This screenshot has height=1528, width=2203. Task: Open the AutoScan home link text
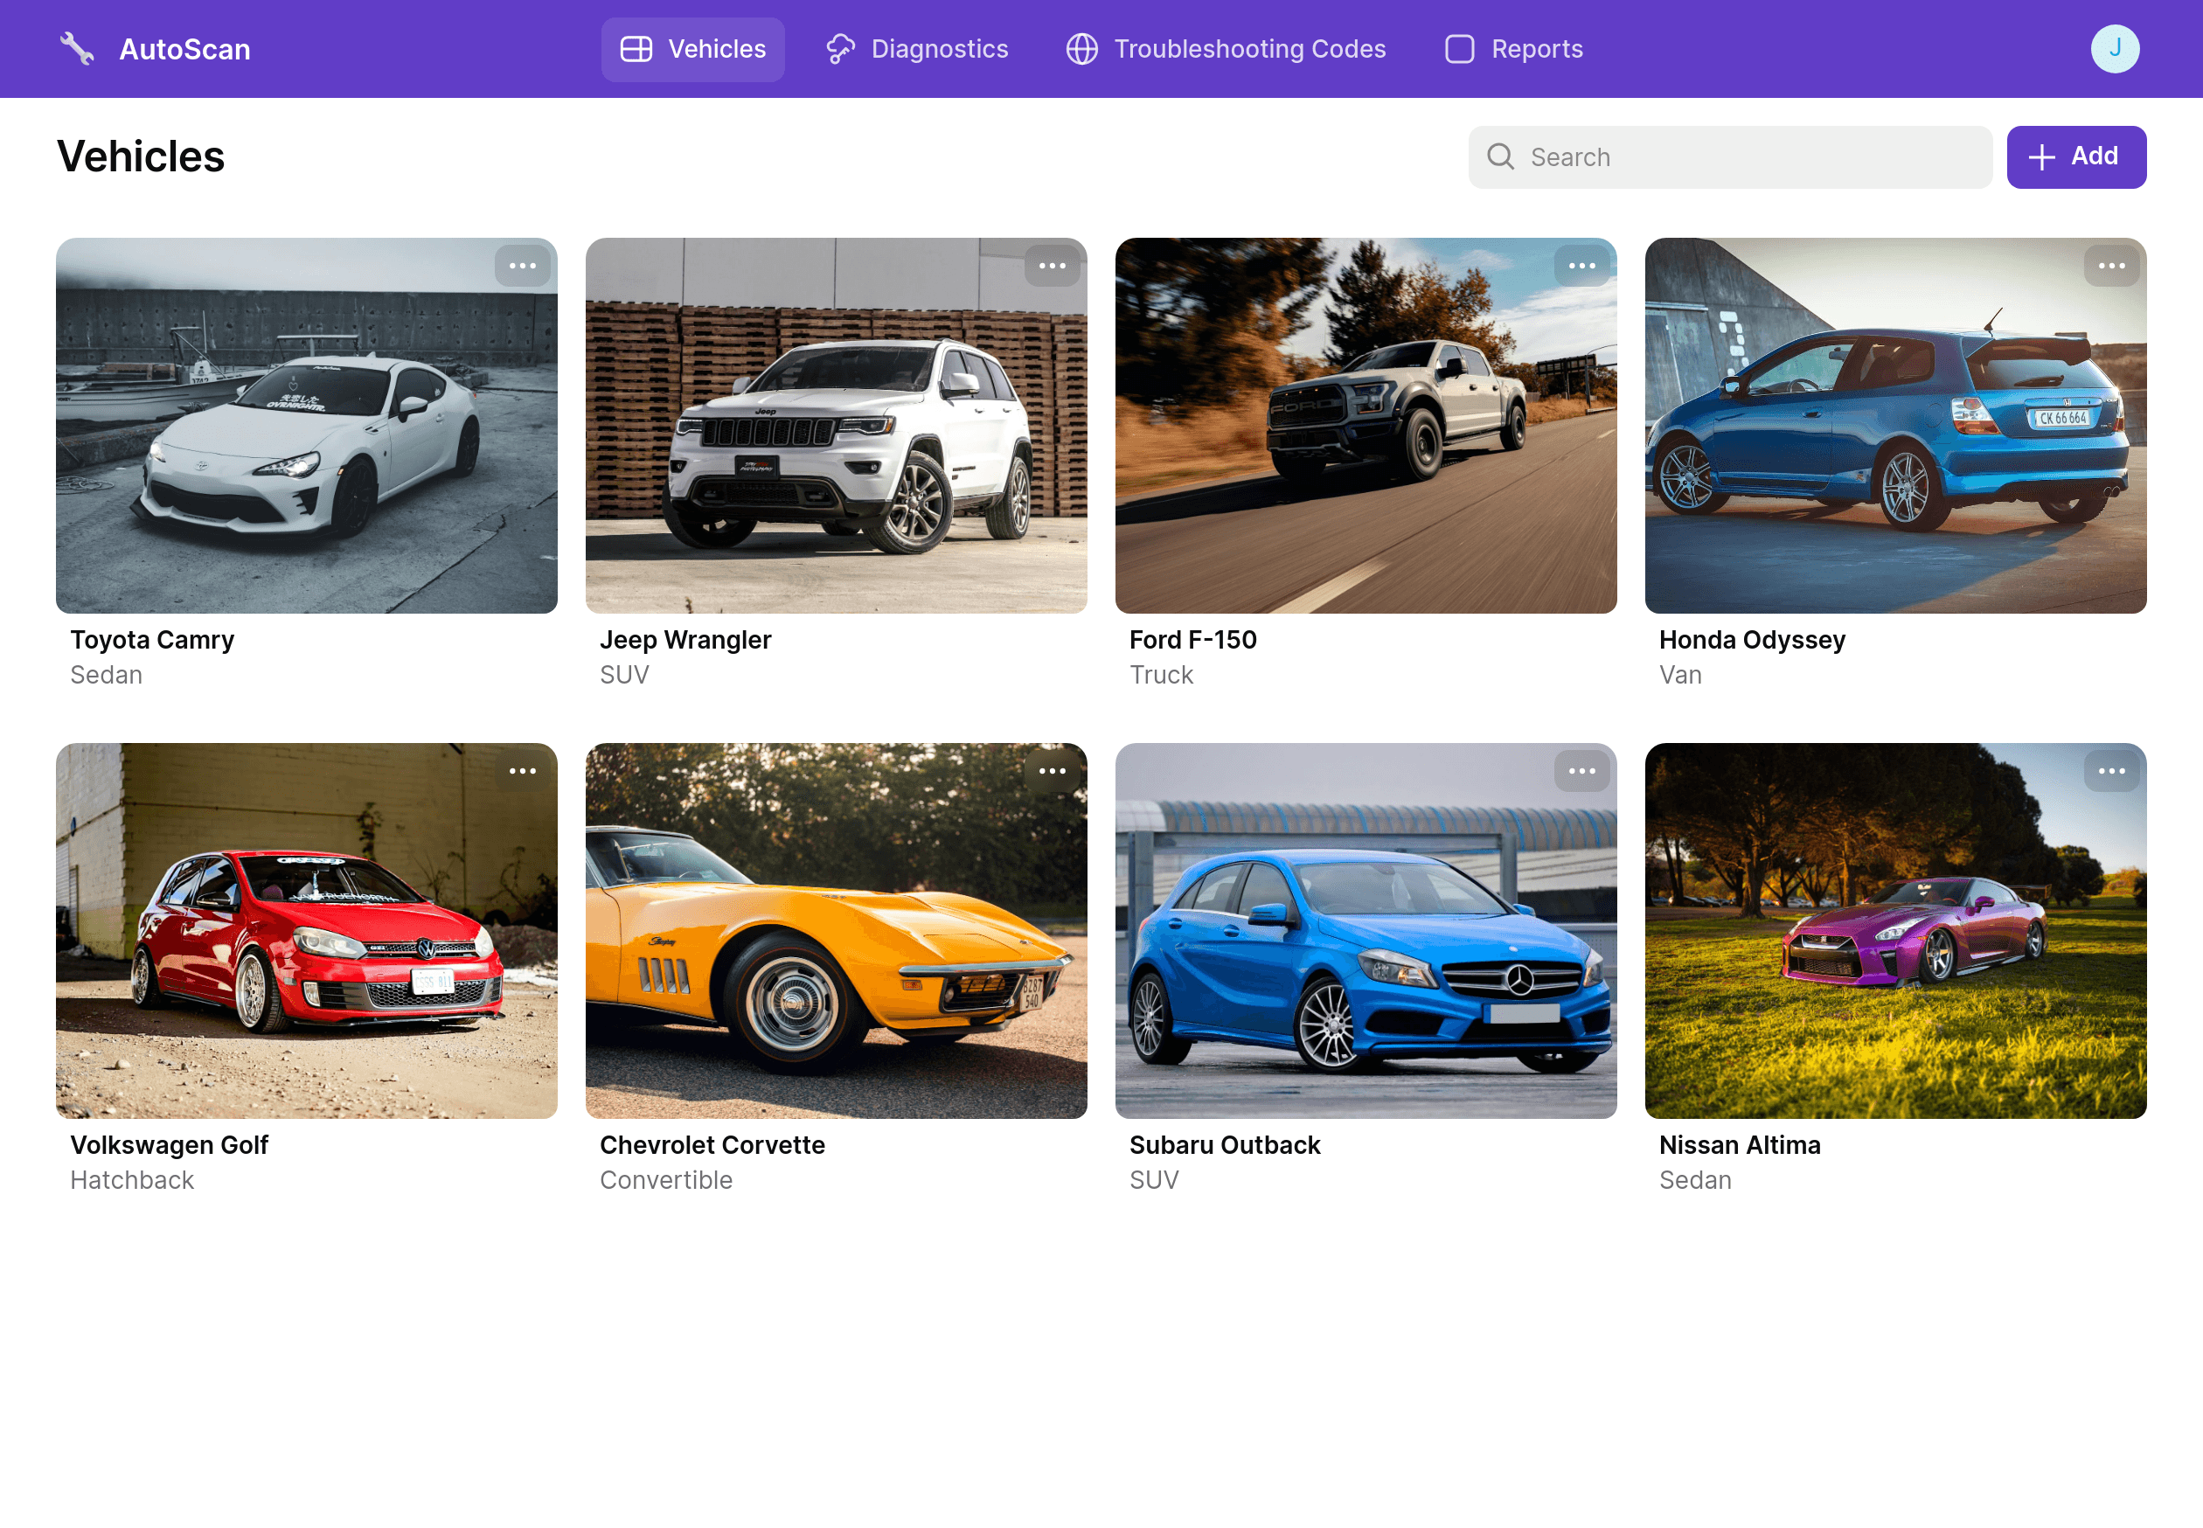pyautogui.click(x=184, y=49)
